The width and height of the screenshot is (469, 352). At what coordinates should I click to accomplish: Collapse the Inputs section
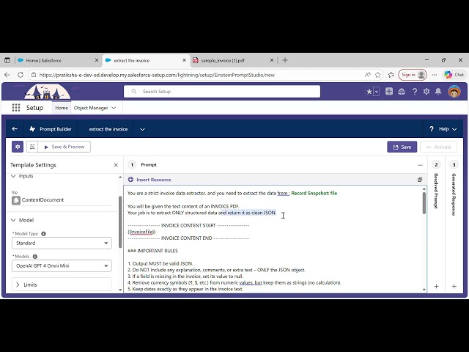pos(13,176)
